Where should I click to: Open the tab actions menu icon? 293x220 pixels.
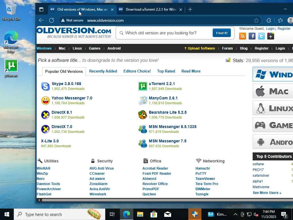point(41,9)
